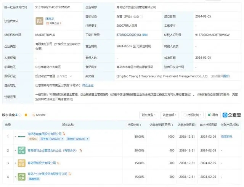Viewport: 244px width, 187px height.
Task: Click the 陆 legal representative avatar
Action: click(x=39, y=21)
